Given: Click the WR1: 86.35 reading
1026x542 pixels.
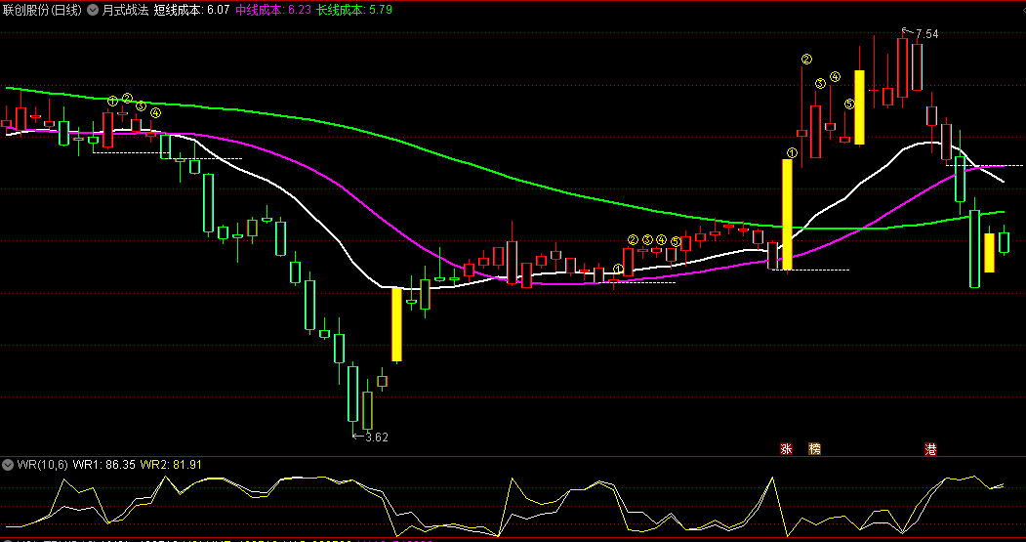Looking at the screenshot, I should pyautogui.click(x=104, y=465).
